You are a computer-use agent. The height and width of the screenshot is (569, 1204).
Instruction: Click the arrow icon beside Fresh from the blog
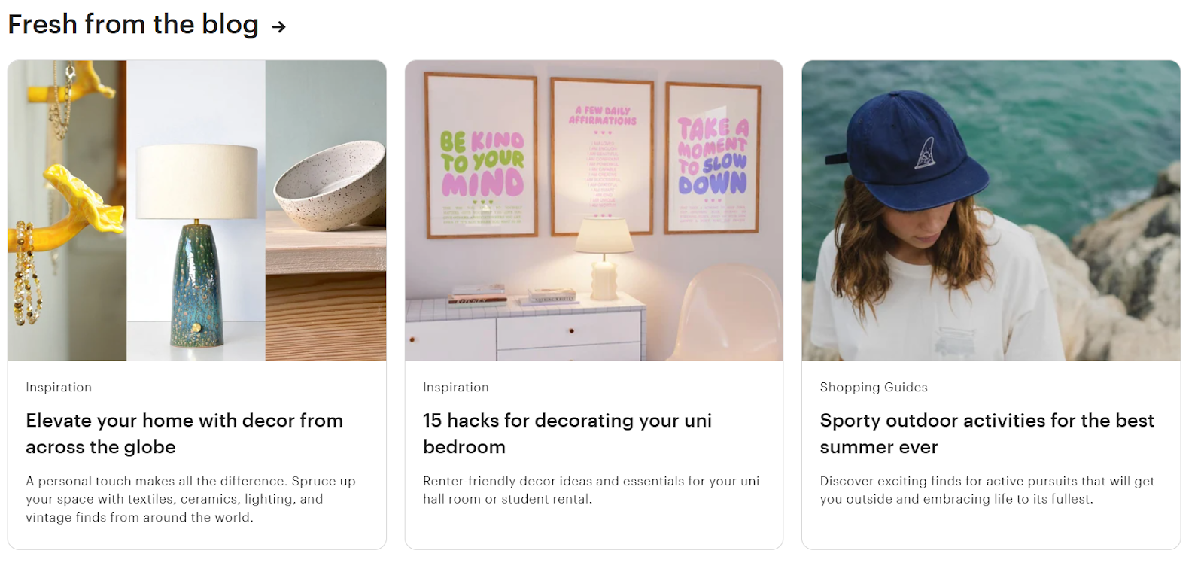click(279, 27)
